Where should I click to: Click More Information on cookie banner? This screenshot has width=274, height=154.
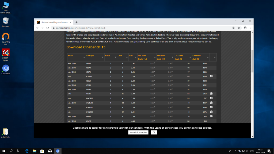(x=138, y=132)
